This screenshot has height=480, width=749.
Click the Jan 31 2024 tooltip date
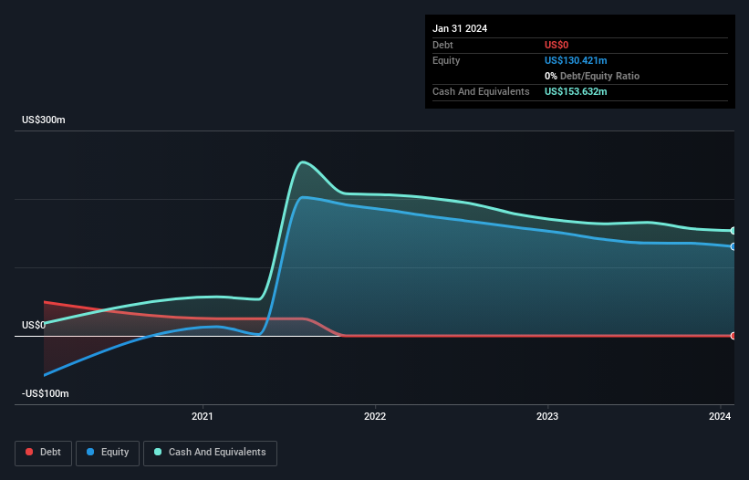(x=460, y=28)
